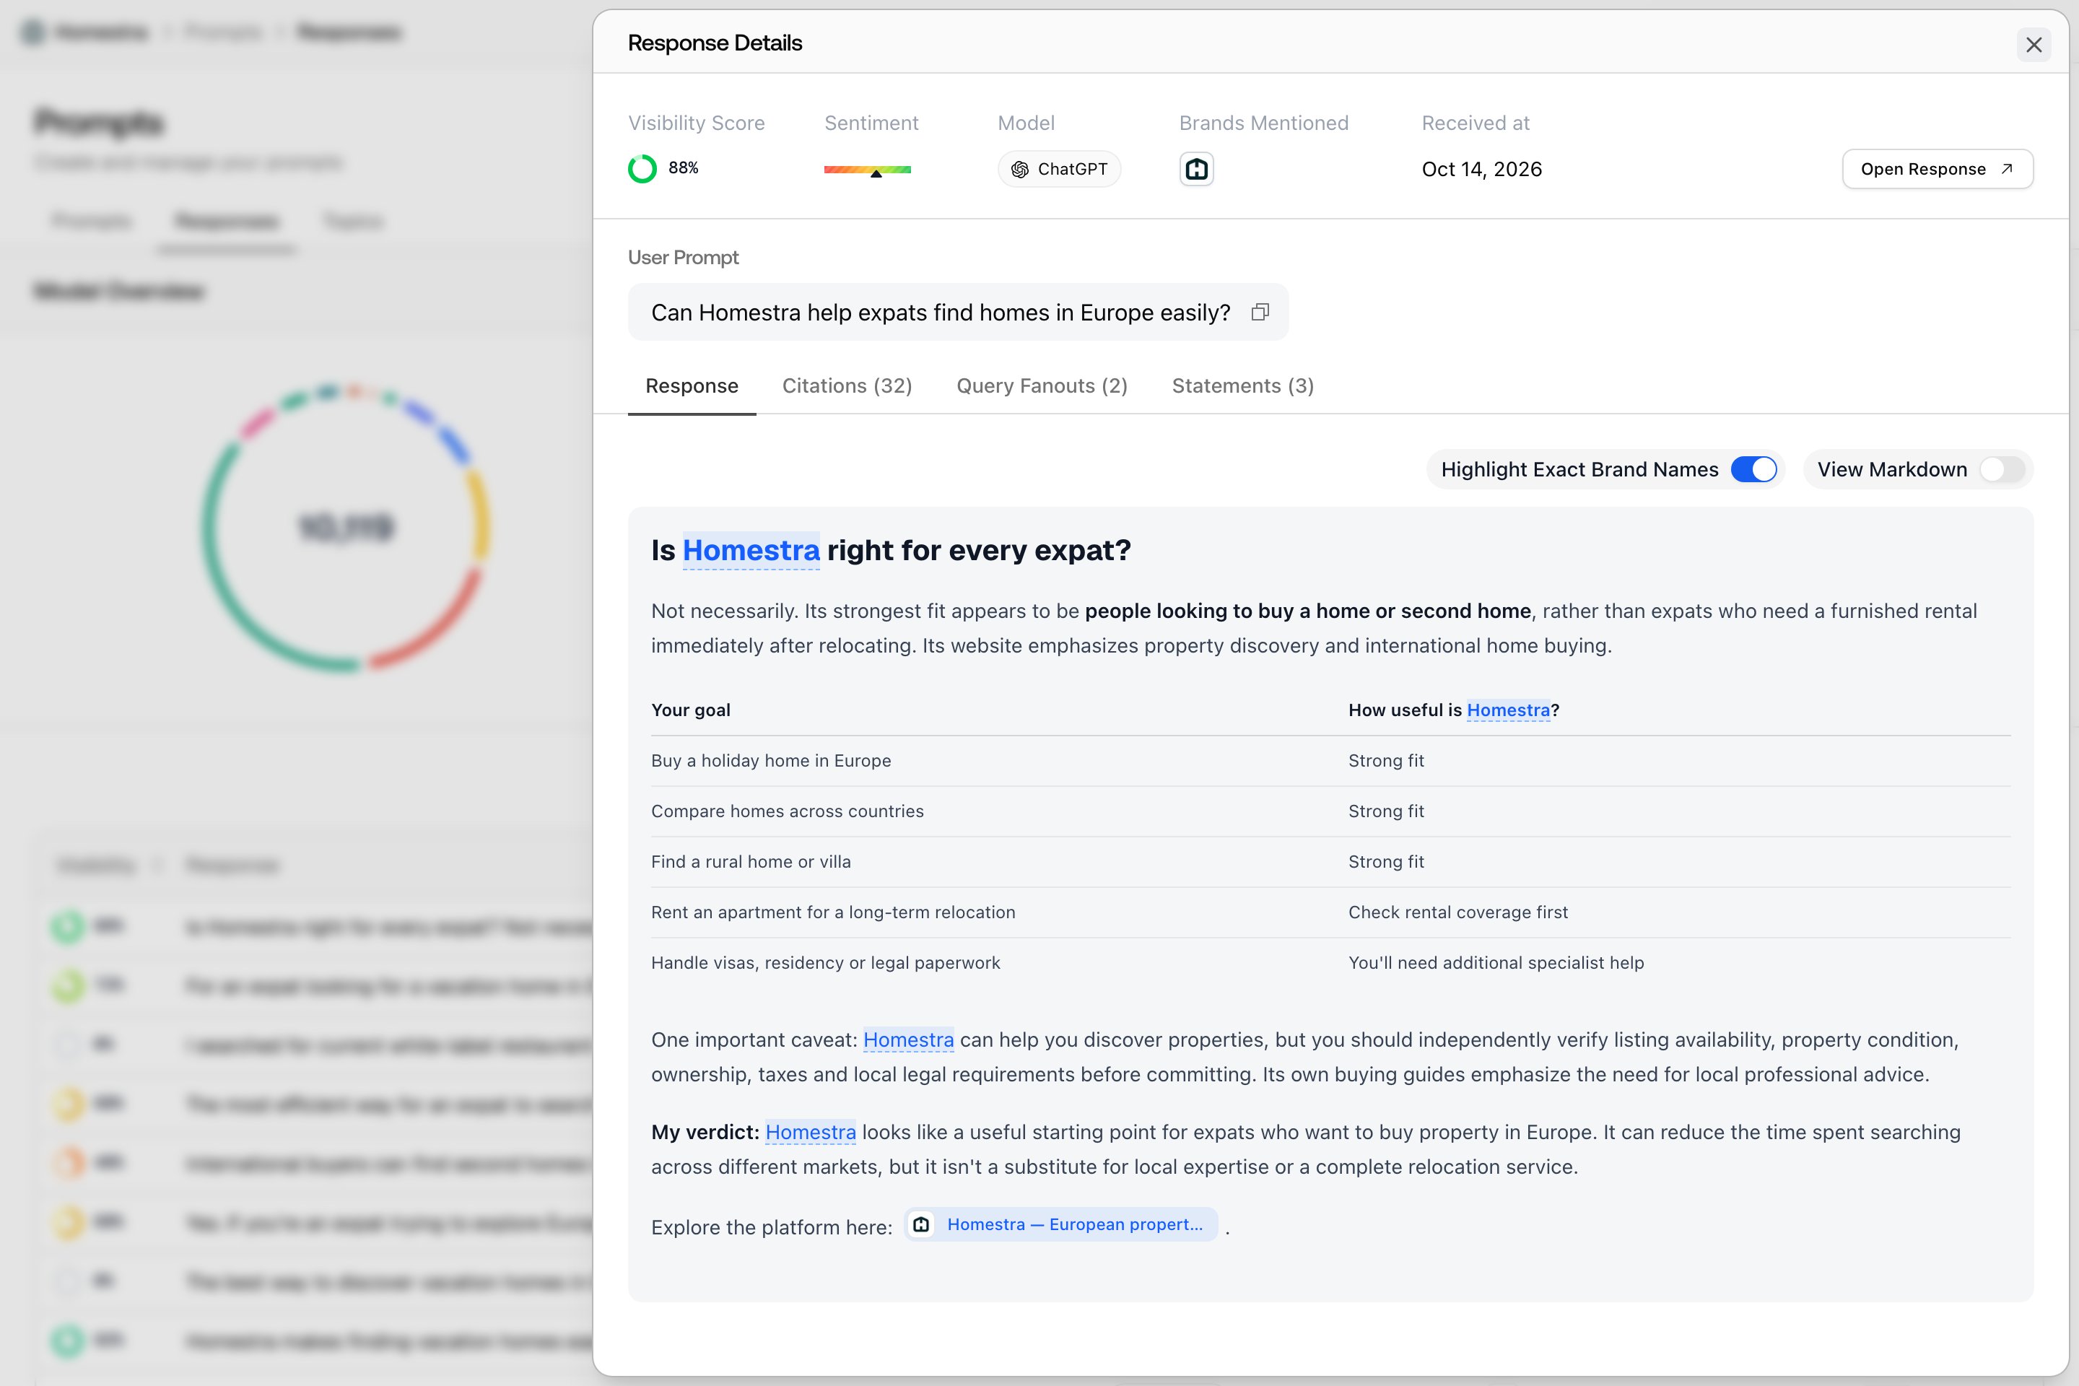Turn off Highlight Exact Brand Names
The image size is (2079, 1386).
(x=1753, y=469)
